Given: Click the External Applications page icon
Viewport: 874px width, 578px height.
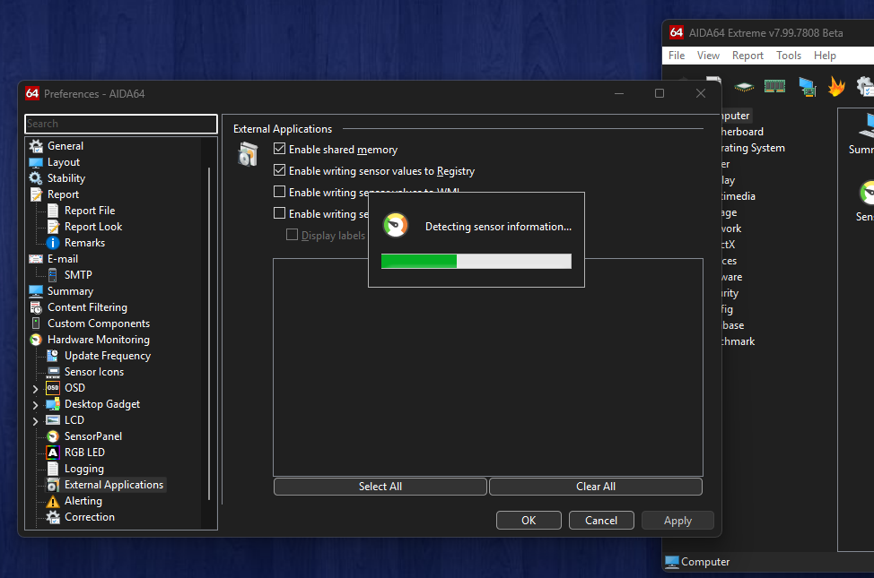Looking at the screenshot, I should (248, 154).
